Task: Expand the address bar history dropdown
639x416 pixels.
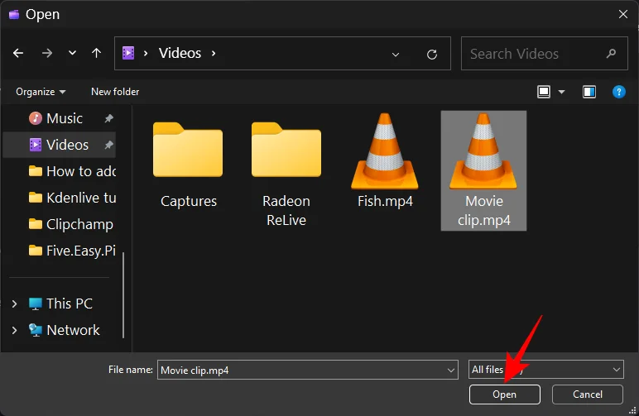Action: pyautogui.click(x=395, y=54)
